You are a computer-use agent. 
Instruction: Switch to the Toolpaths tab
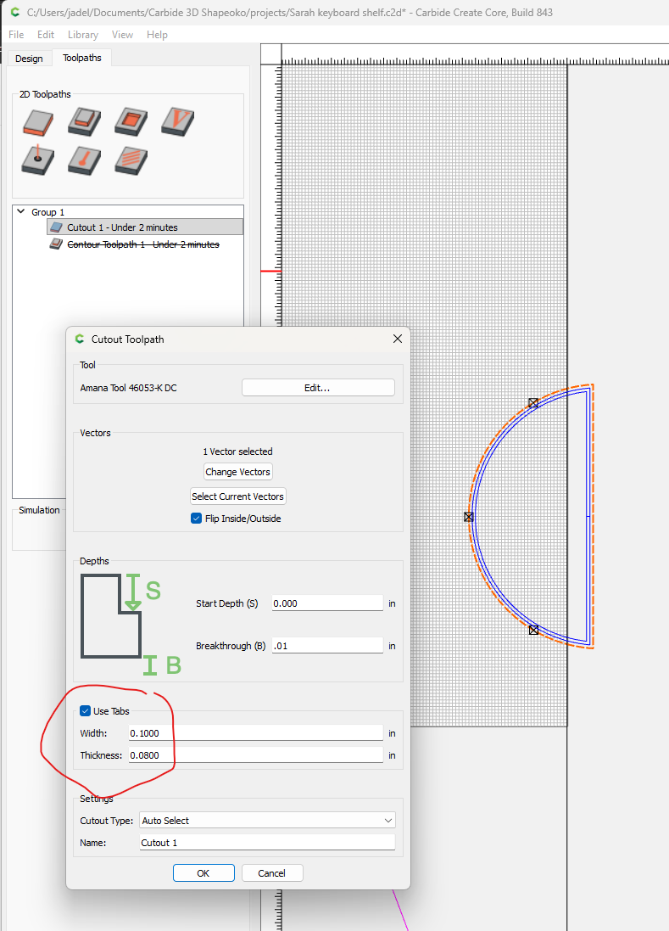tap(82, 58)
